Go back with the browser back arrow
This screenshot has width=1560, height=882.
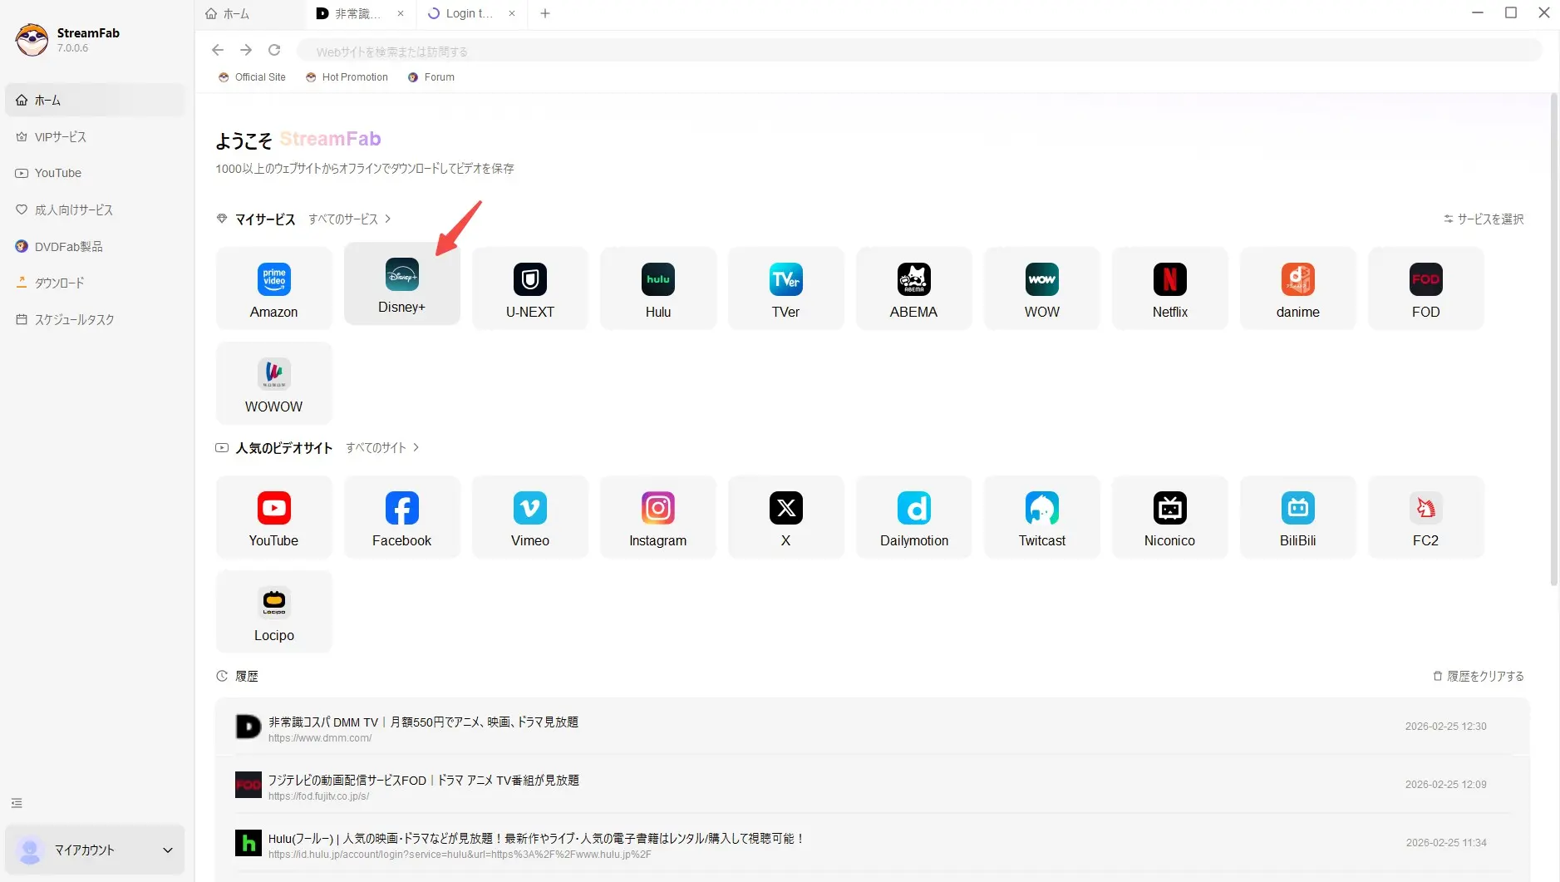tap(218, 50)
